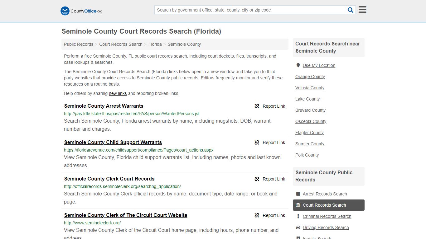
Task: Click the location pin icon beside Use My Location
Action: [x=298, y=65]
